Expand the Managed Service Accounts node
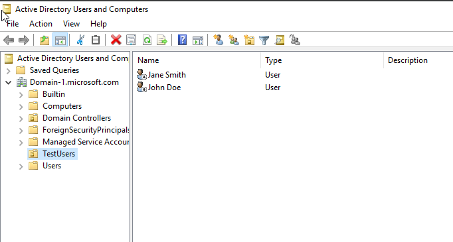Viewport: 453px width, 242px height. [x=21, y=143]
